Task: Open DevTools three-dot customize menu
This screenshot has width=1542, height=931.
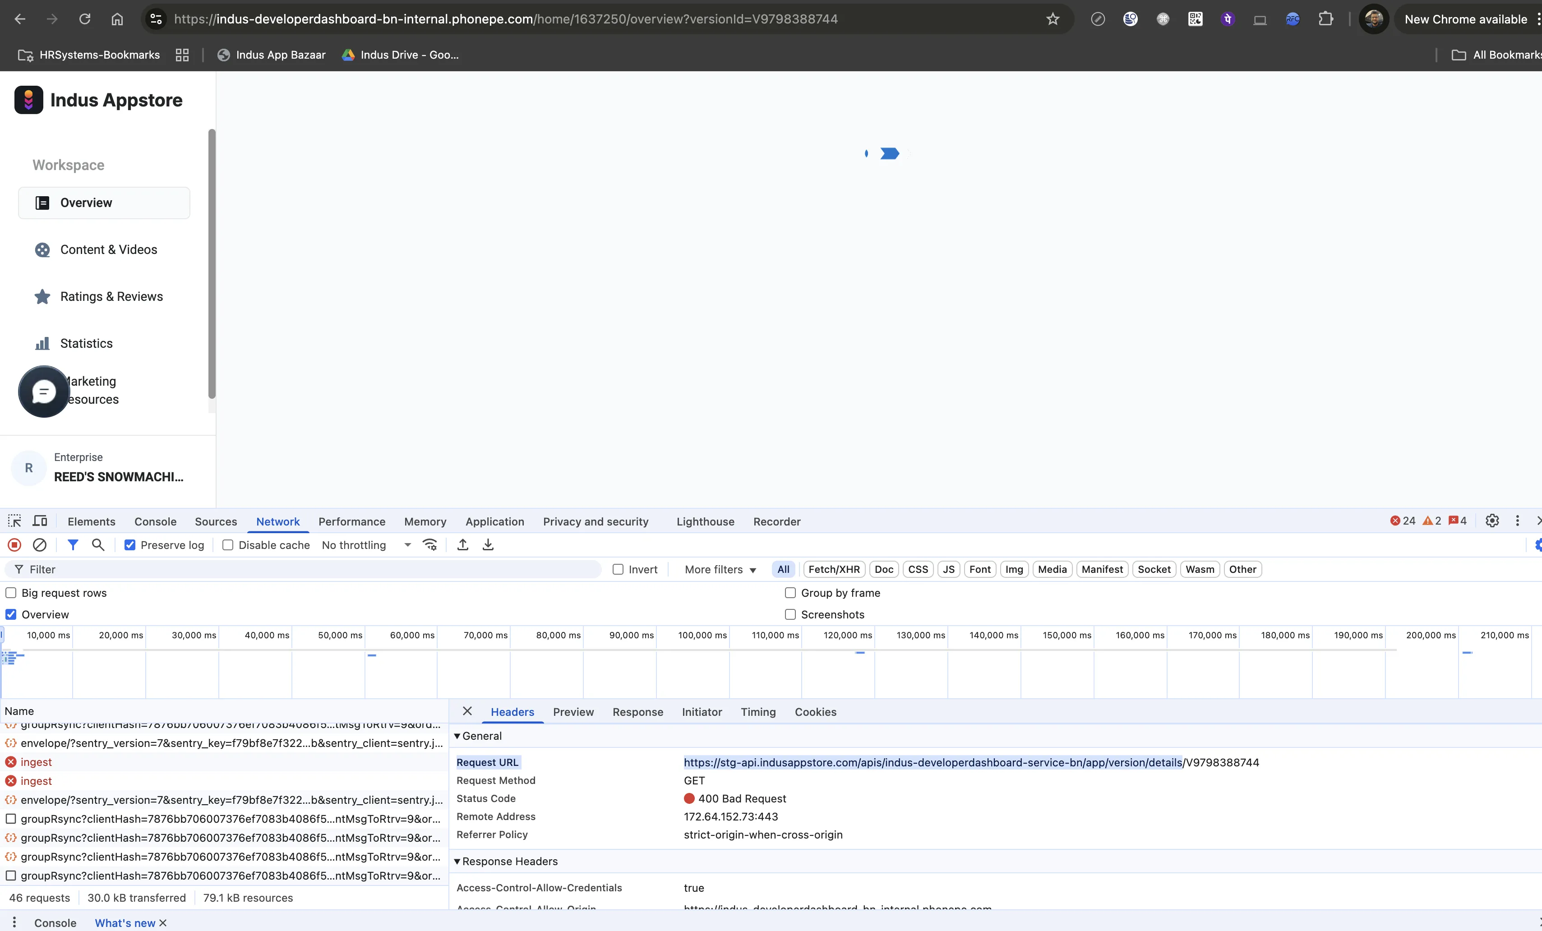Action: pos(1518,521)
